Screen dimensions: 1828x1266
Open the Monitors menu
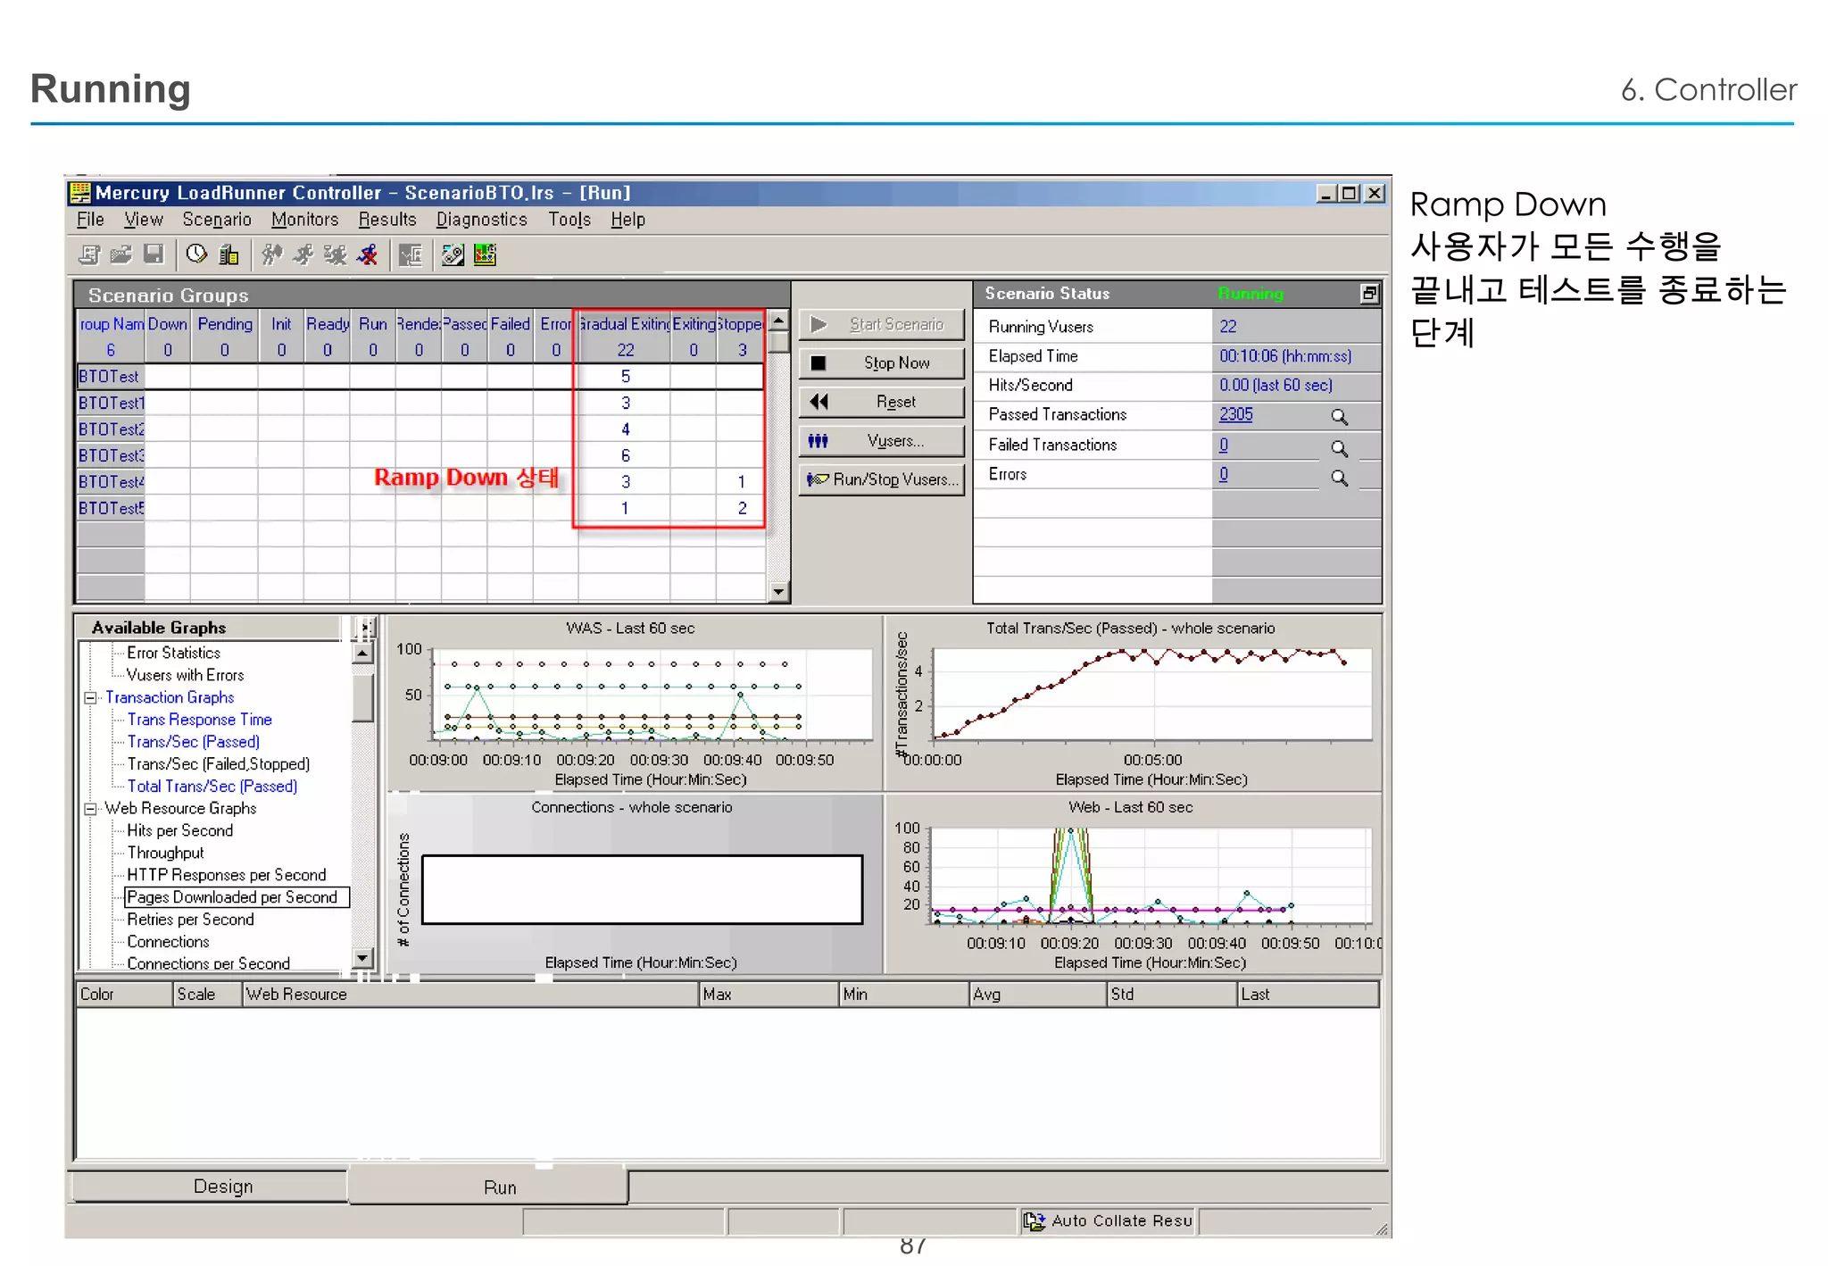[x=304, y=220]
